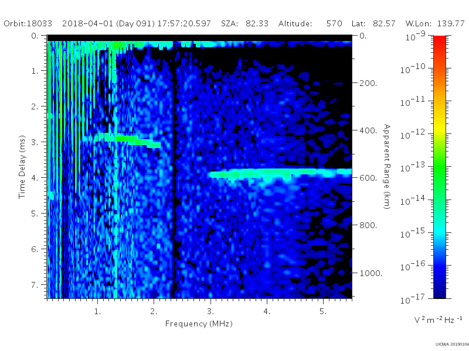Click the 10^-11 colorbar tick label
The image size is (469, 351).
[x=413, y=102]
